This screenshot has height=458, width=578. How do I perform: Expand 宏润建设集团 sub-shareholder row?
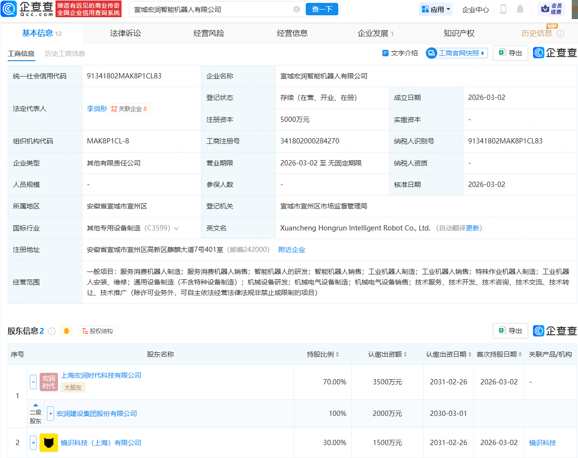(50, 414)
